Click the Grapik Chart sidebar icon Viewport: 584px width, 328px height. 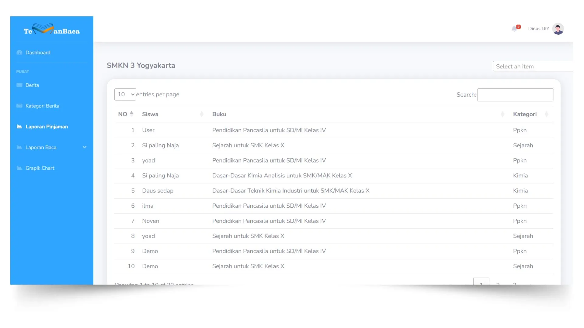19,168
